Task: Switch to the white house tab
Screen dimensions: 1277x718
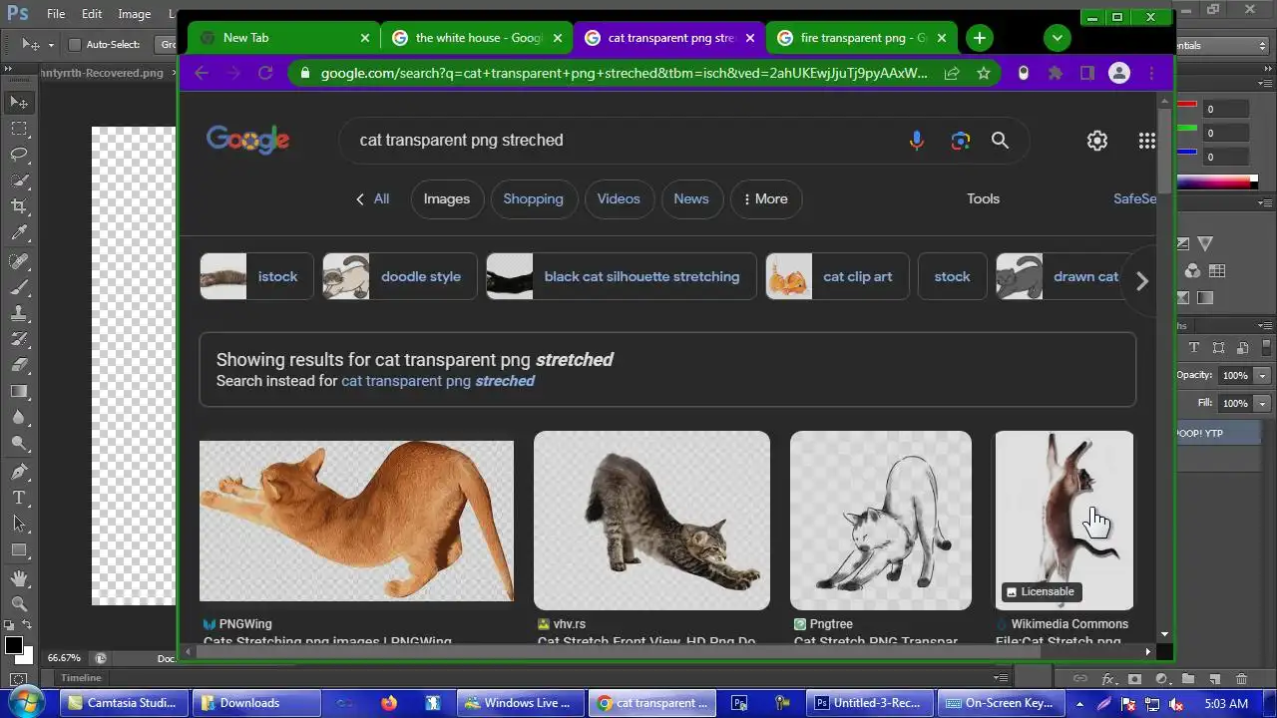Action: point(475,38)
